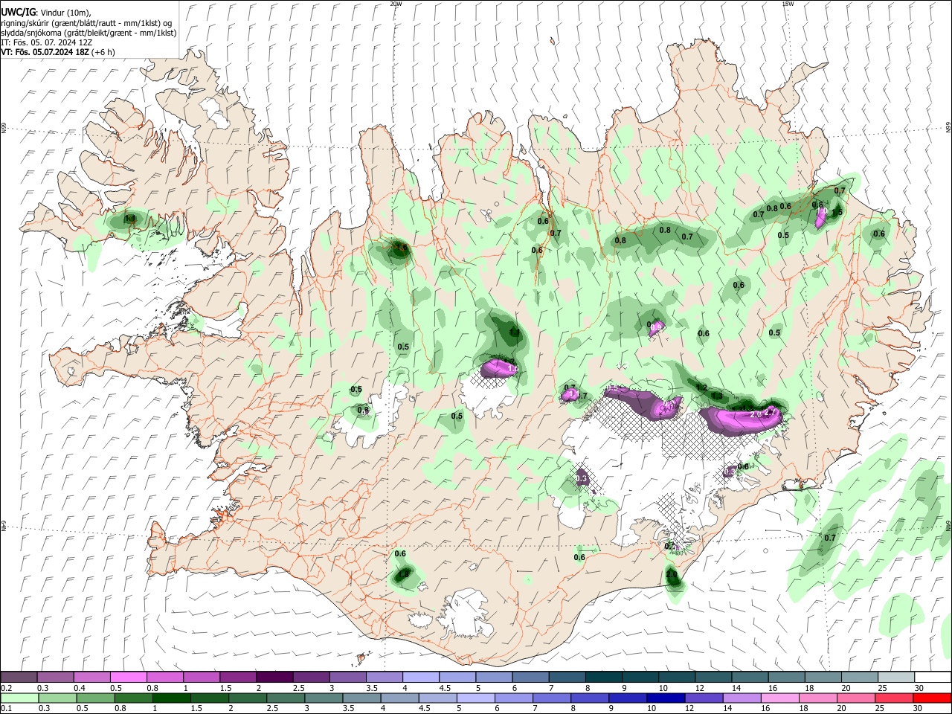This screenshot has height=714, width=952.
Task: Click the 15W longitude label at top
Action: 788,4
